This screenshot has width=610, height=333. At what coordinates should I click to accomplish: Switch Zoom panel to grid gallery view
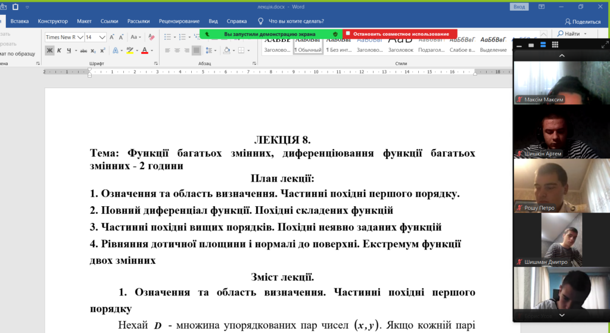555,45
